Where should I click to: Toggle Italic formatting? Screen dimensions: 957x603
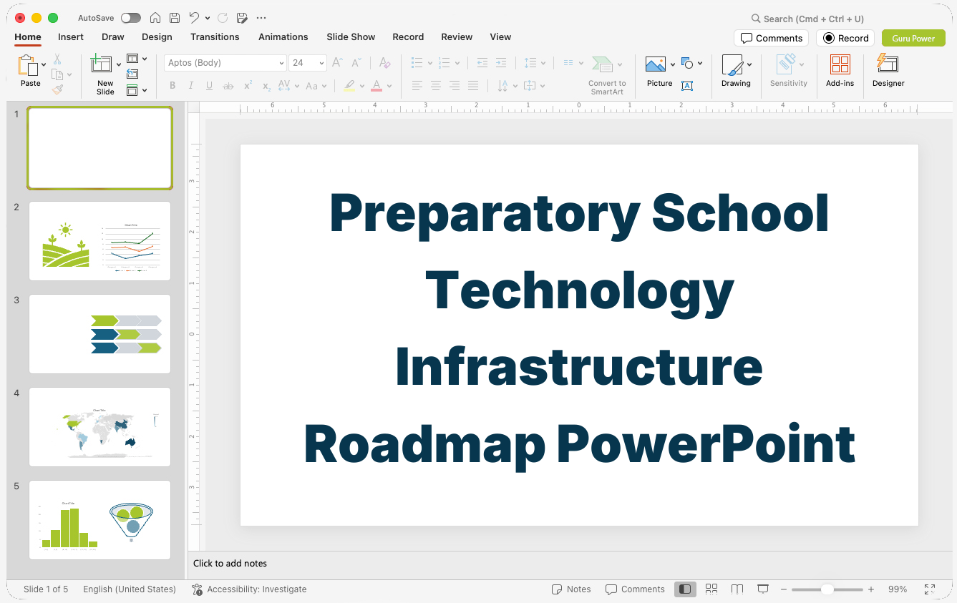pos(191,86)
